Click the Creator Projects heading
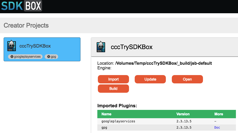The width and height of the screenshot is (238, 133). pyautogui.click(x=26, y=25)
